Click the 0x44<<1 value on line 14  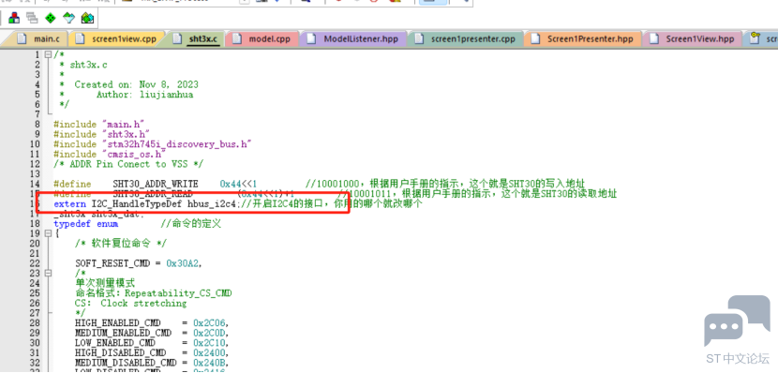[238, 184]
